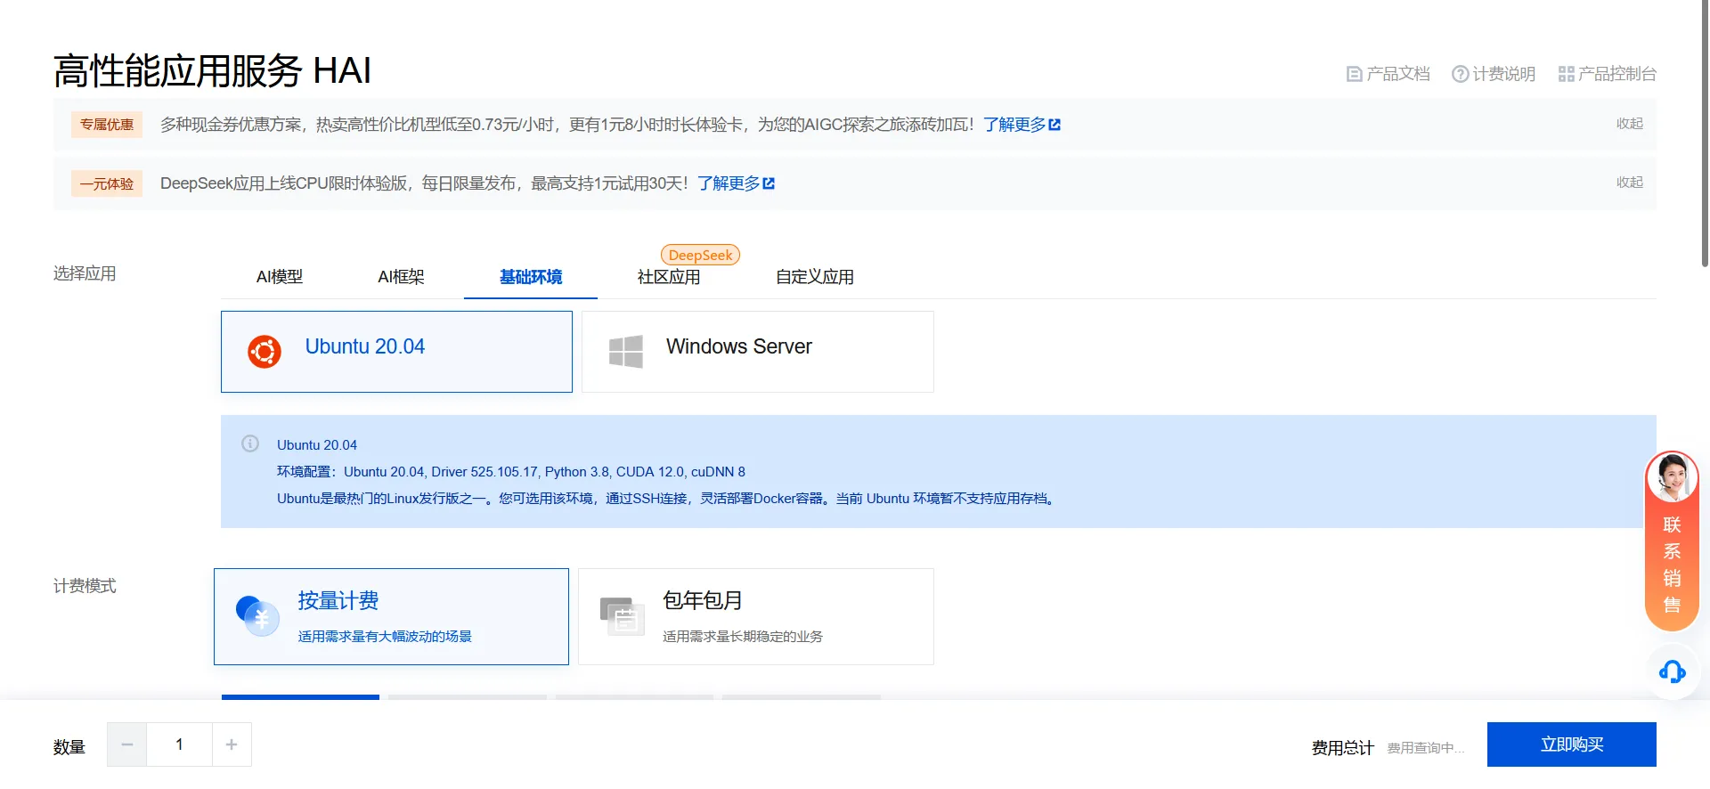Click 了解更多 in the 专属优惠 banner
This screenshot has height=789, width=1710.
click(x=1022, y=125)
